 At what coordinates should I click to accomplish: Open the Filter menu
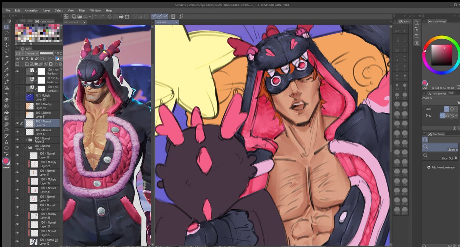(x=82, y=10)
